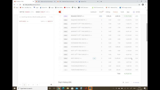
Task: Download the day's history
Action: coord(136,82)
